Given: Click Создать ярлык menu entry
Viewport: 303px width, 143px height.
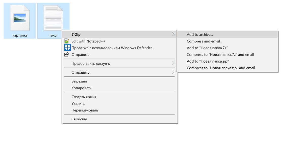Looking at the screenshot, I should click(84, 97).
